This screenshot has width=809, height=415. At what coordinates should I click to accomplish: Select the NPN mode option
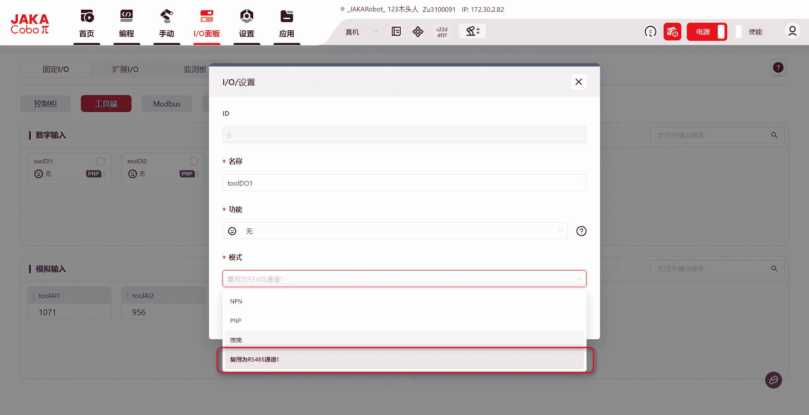[236, 301]
